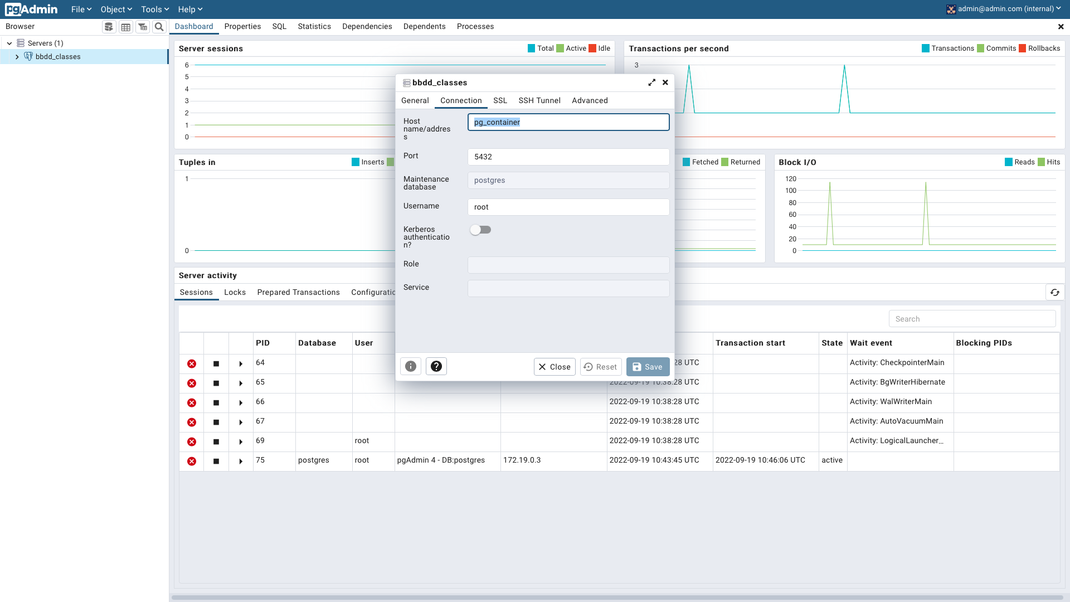Screen dimensions: 1070x602
Task: Toggle the Kerberos authentication switch
Action: click(480, 230)
